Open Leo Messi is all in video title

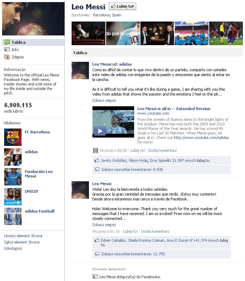[x=174, y=109]
